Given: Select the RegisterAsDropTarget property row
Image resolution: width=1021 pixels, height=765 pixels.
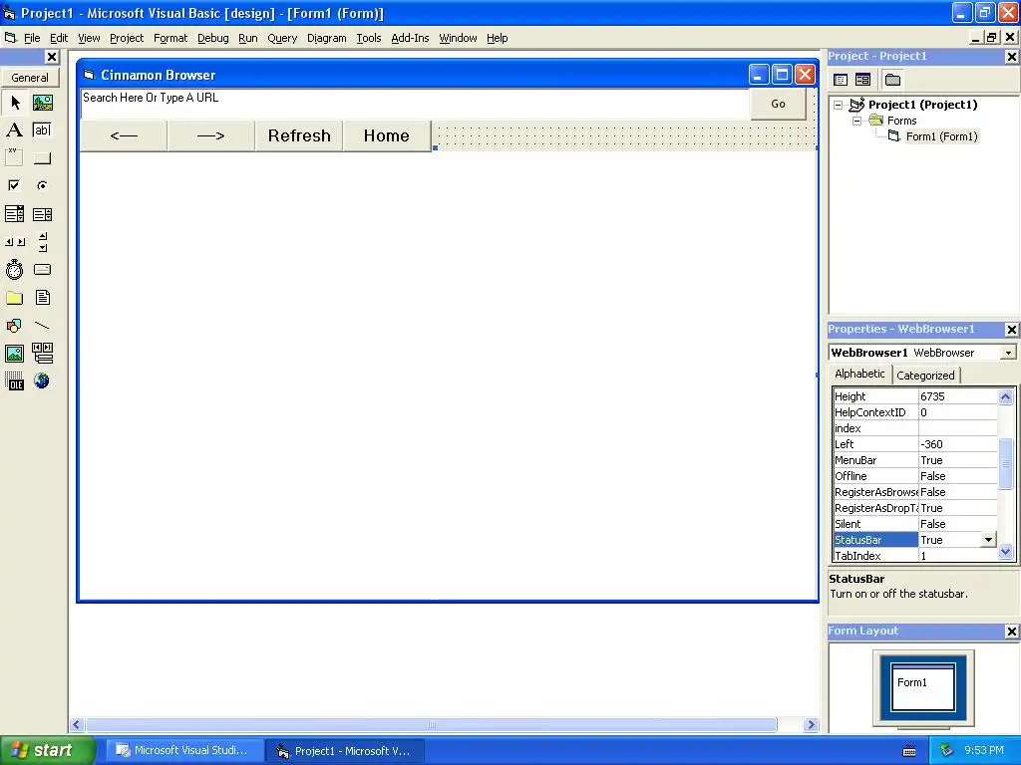Looking at the screenshot, I should click(915, 508).
